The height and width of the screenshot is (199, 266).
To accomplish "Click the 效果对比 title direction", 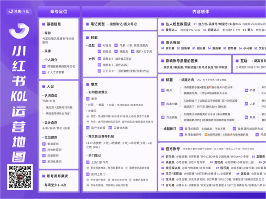I will coord(172,104).
